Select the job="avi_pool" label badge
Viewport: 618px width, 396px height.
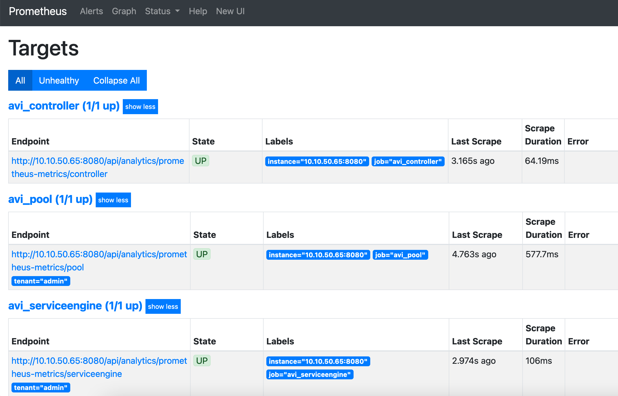tap(400, 255)
